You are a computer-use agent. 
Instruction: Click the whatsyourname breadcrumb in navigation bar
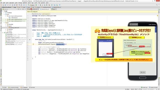46,7
